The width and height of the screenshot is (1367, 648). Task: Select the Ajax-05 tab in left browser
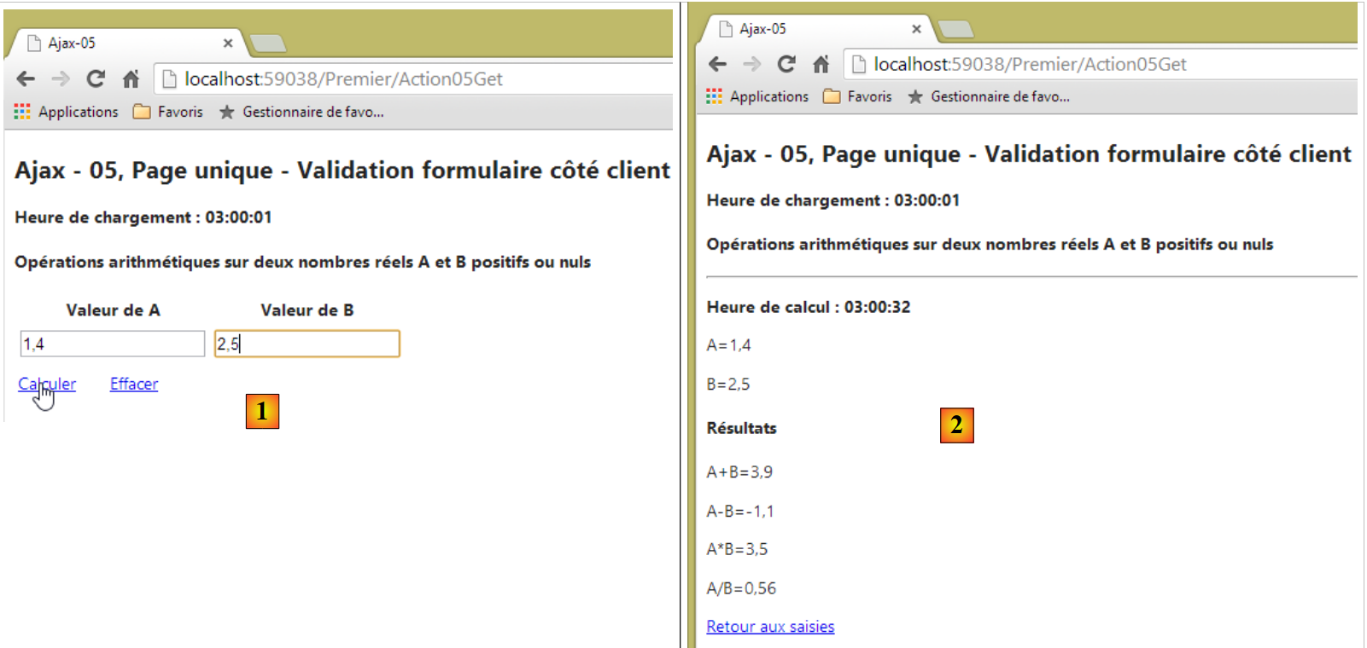click(x=120, y=43)
